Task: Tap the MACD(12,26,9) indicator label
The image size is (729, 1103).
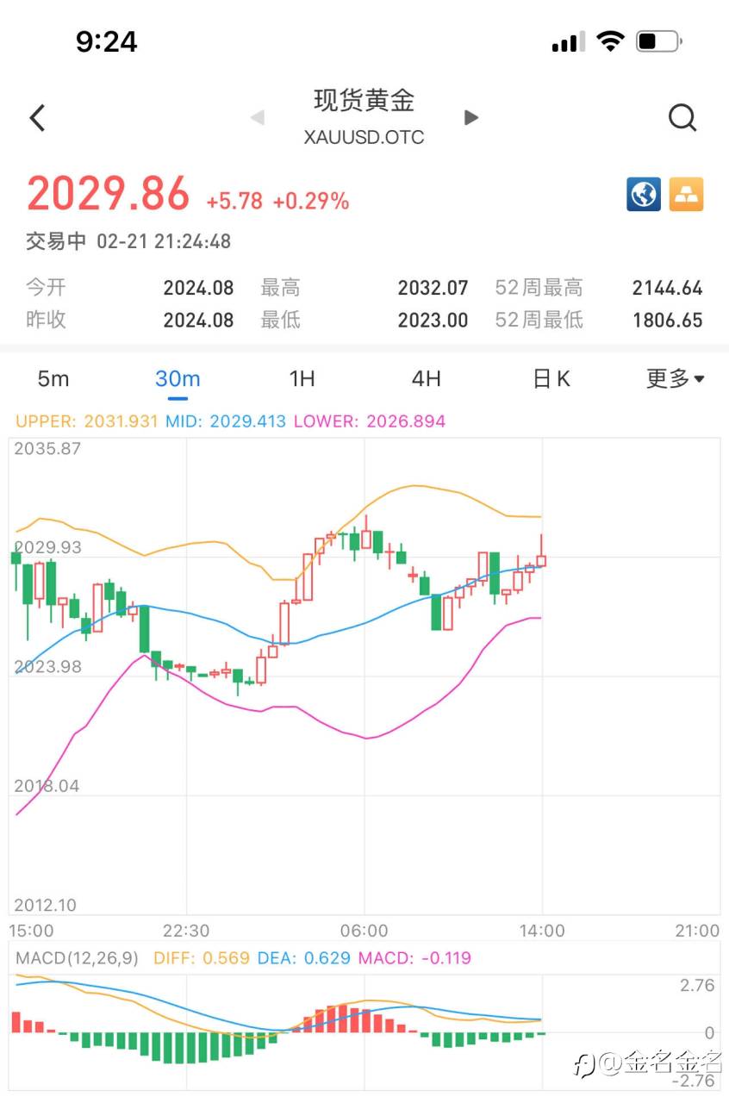Action: click(77, 958)
